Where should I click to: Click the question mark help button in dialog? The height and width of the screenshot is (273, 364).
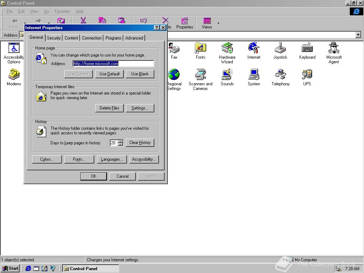[157, 28]
